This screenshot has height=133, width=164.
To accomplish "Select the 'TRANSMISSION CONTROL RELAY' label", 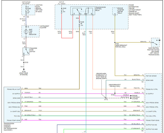I will tap(100, 9).
